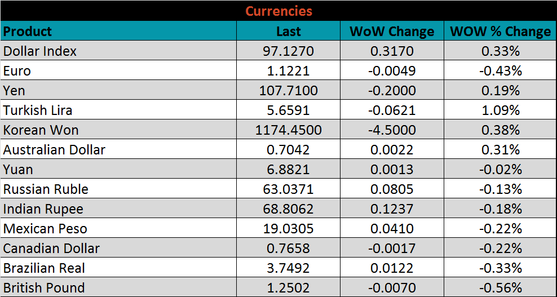Click the Australian Dollar row label
The height and width of the screenshot is (297, 557).
54,150
